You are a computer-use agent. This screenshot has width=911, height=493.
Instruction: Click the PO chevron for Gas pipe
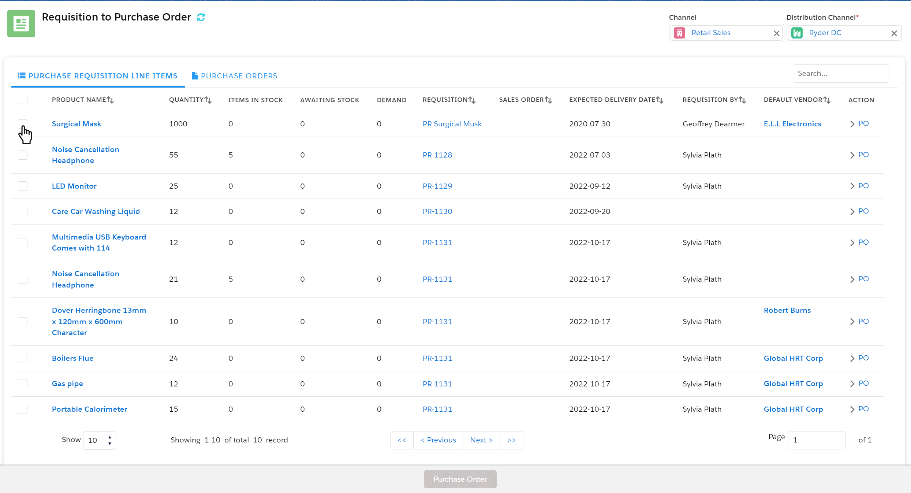pyautogui.click(x=852, y=384)
